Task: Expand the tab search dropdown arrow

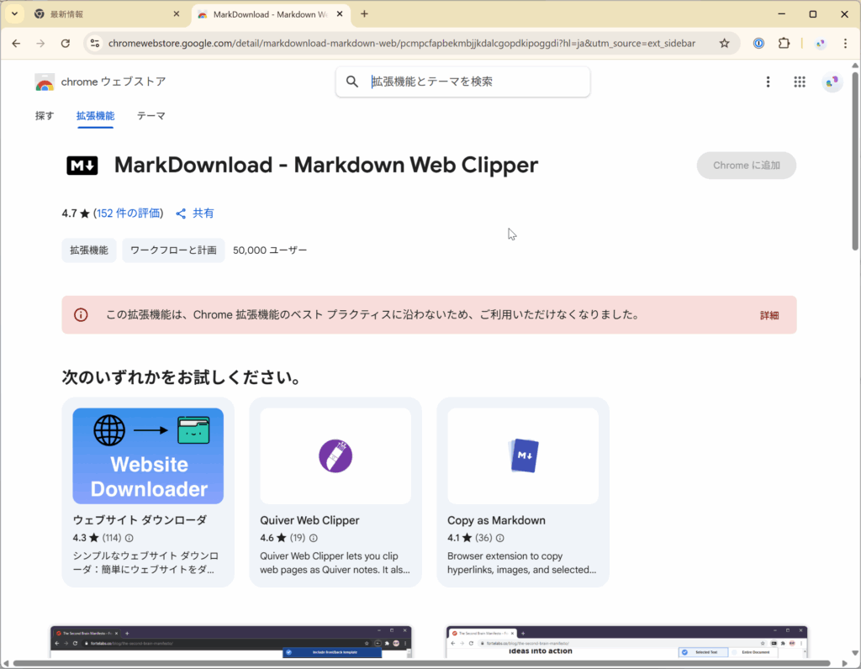Action: 14,13
